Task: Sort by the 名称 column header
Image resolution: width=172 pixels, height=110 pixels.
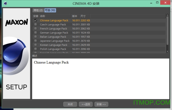Action: (x=55, y=16)
